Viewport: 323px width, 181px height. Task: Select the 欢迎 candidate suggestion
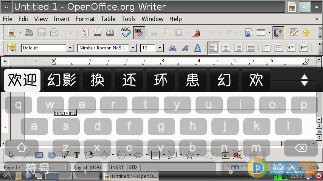tap(22, 80)
